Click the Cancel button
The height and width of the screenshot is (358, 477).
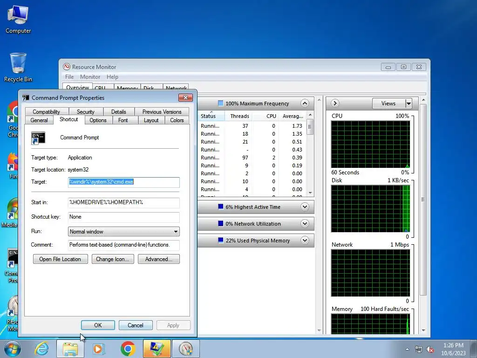coord(136,325)
